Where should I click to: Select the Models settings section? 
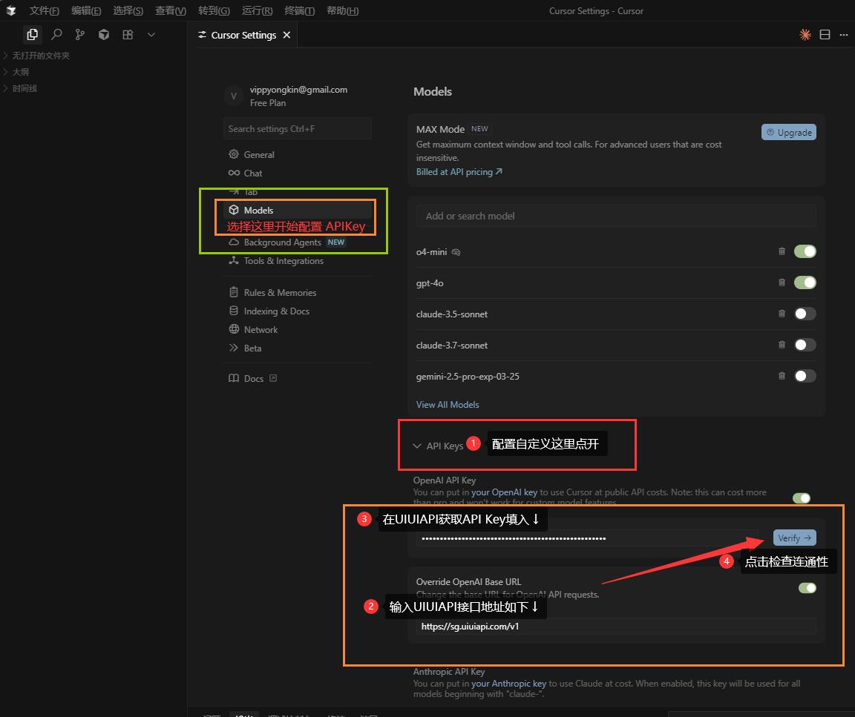pyautogui.click(x=297, y=211)
